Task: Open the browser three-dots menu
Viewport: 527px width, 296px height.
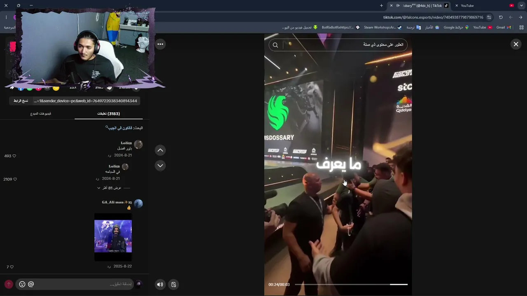Action: (x=6, y=17)
